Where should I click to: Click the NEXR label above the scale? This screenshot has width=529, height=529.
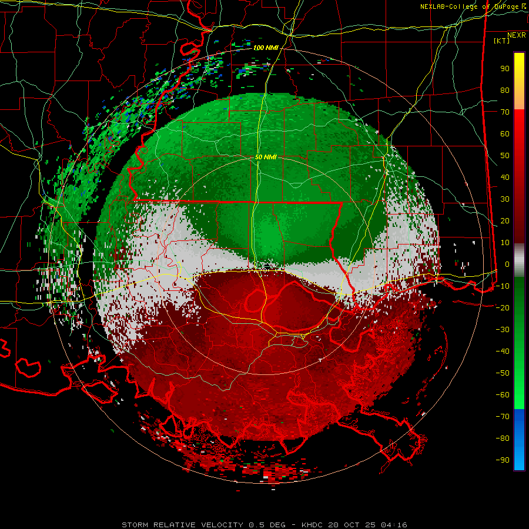517,35
